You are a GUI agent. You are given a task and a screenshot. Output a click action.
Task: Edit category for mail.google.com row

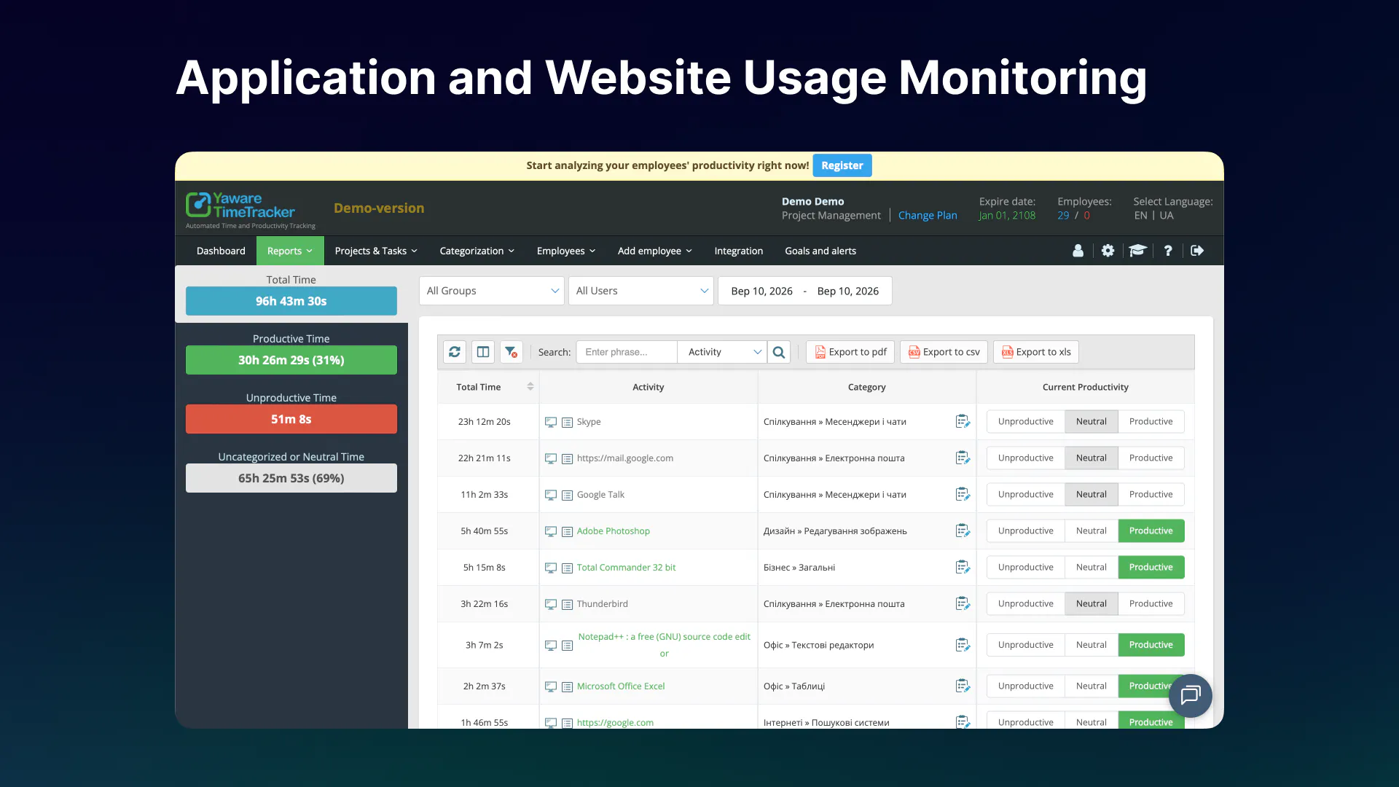[x=963, y=458]
